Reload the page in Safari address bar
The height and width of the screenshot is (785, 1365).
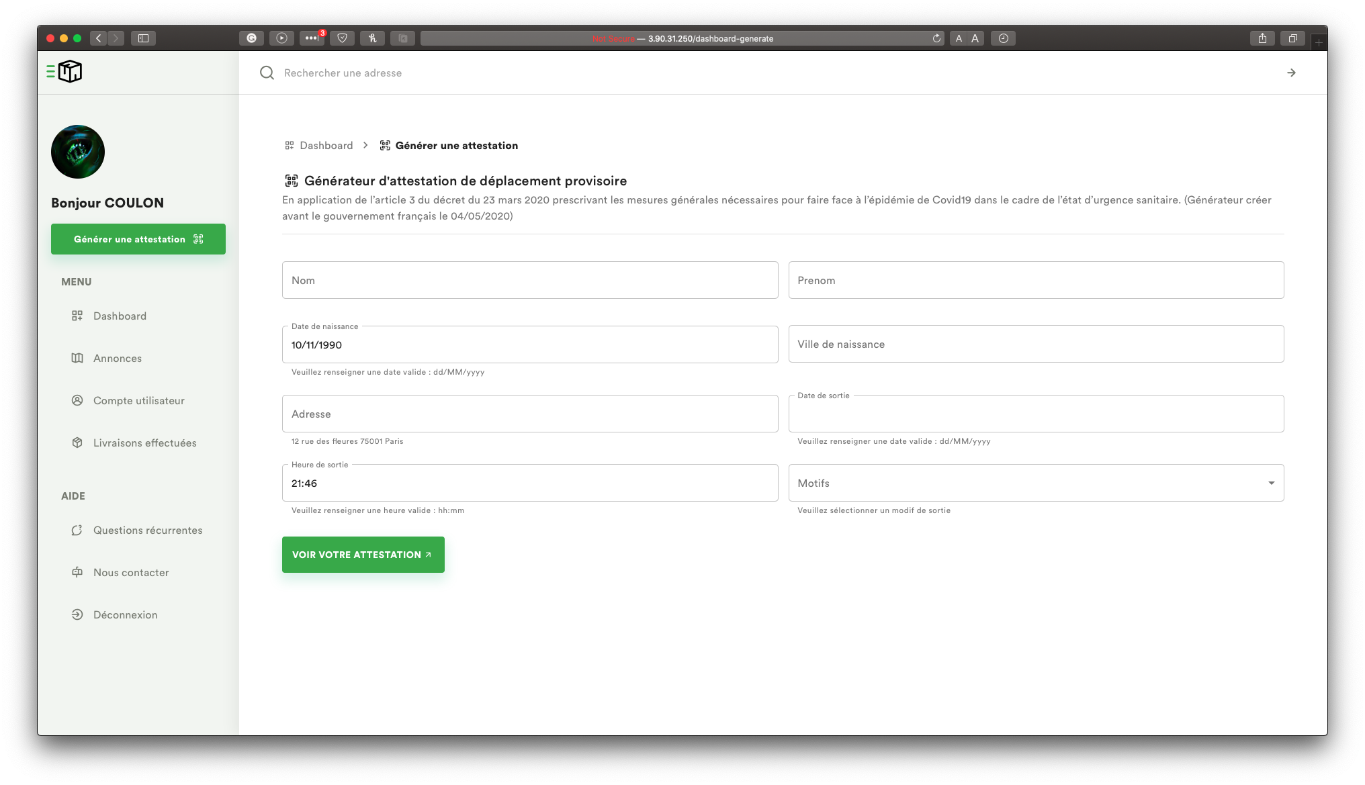[x=936, y=38]
